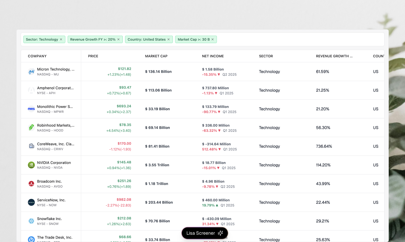Click Micron's revenue growth 61.59%

(x=323, y=72)
